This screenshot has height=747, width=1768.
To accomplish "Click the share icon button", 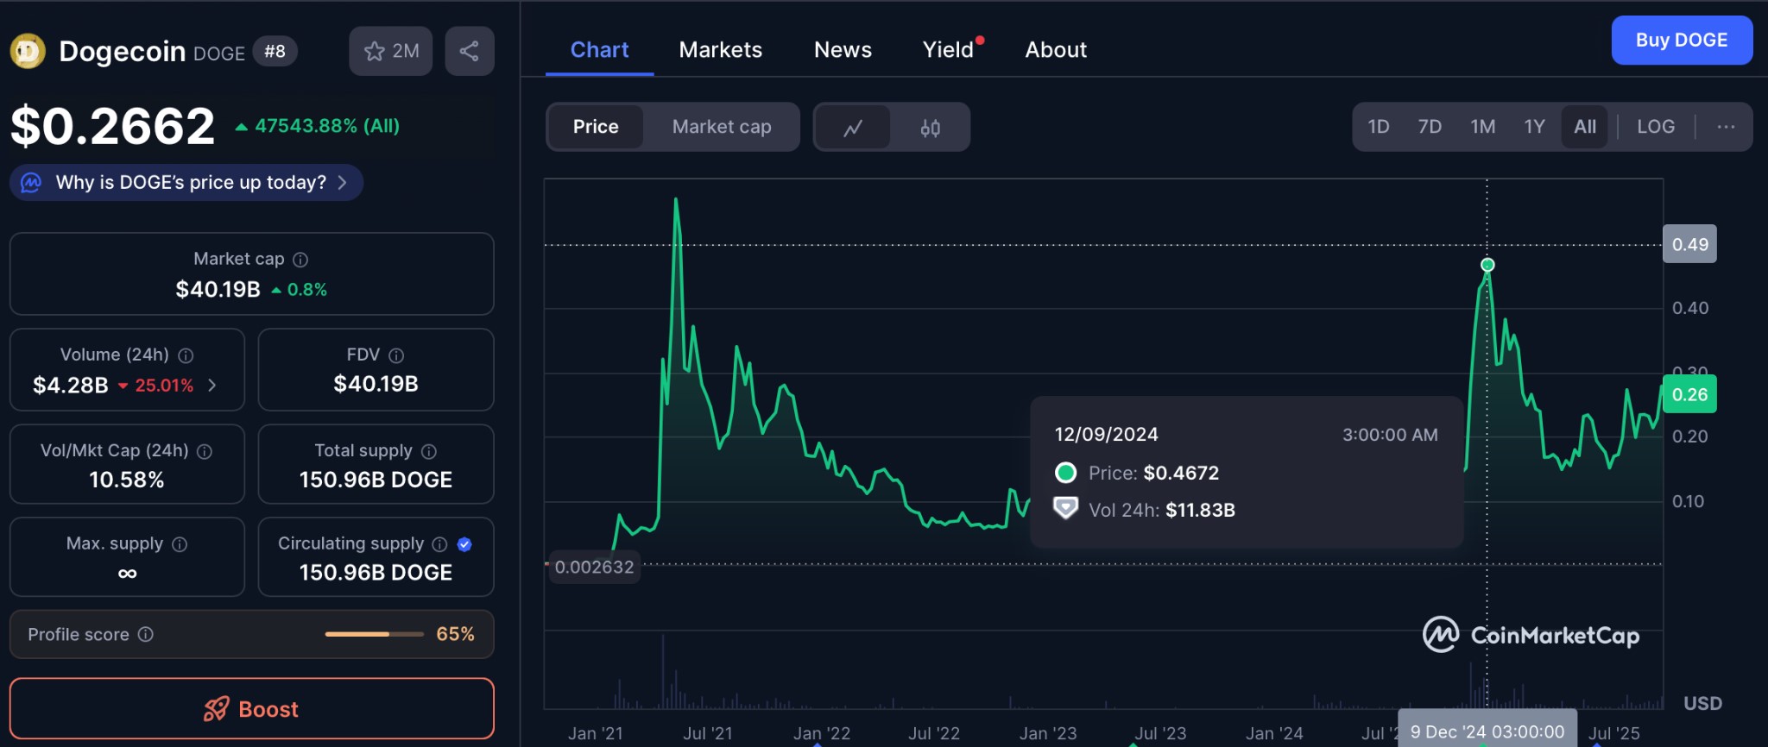I will 469,51.
